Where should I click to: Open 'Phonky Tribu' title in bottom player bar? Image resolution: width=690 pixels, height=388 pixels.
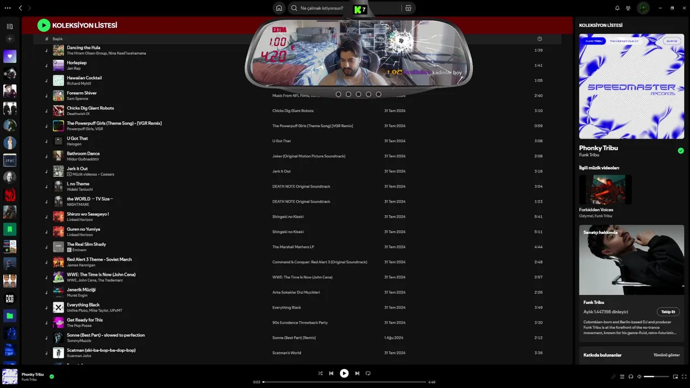point(33,374)
